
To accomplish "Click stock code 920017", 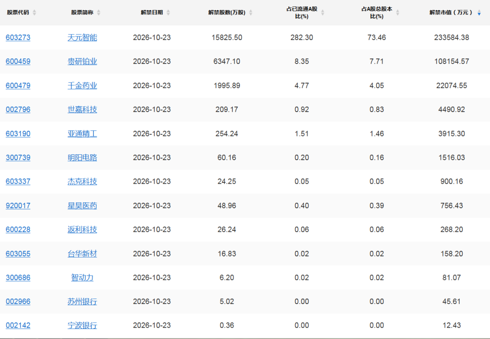I will click(x=18, y=206).
